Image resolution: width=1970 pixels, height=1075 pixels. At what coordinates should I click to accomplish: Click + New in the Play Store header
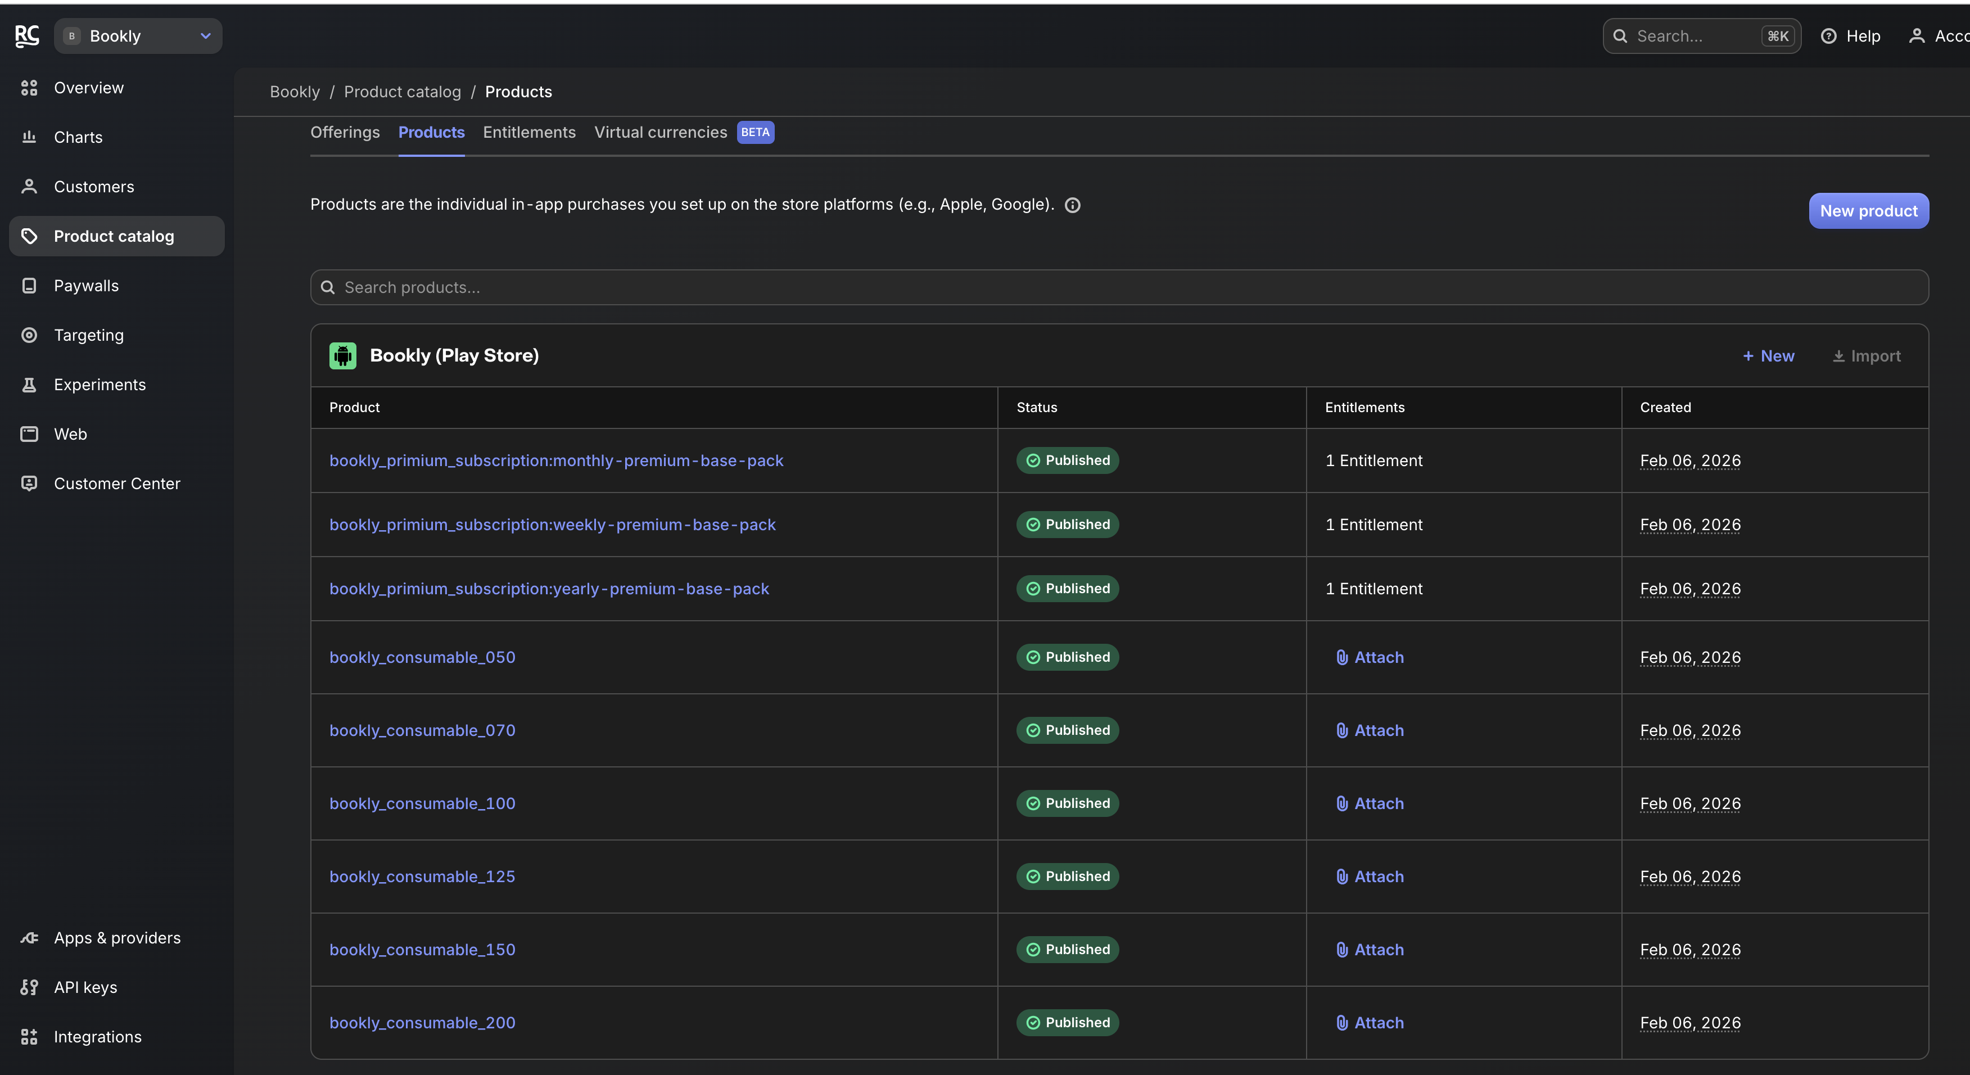click(x=1769, y=355)
